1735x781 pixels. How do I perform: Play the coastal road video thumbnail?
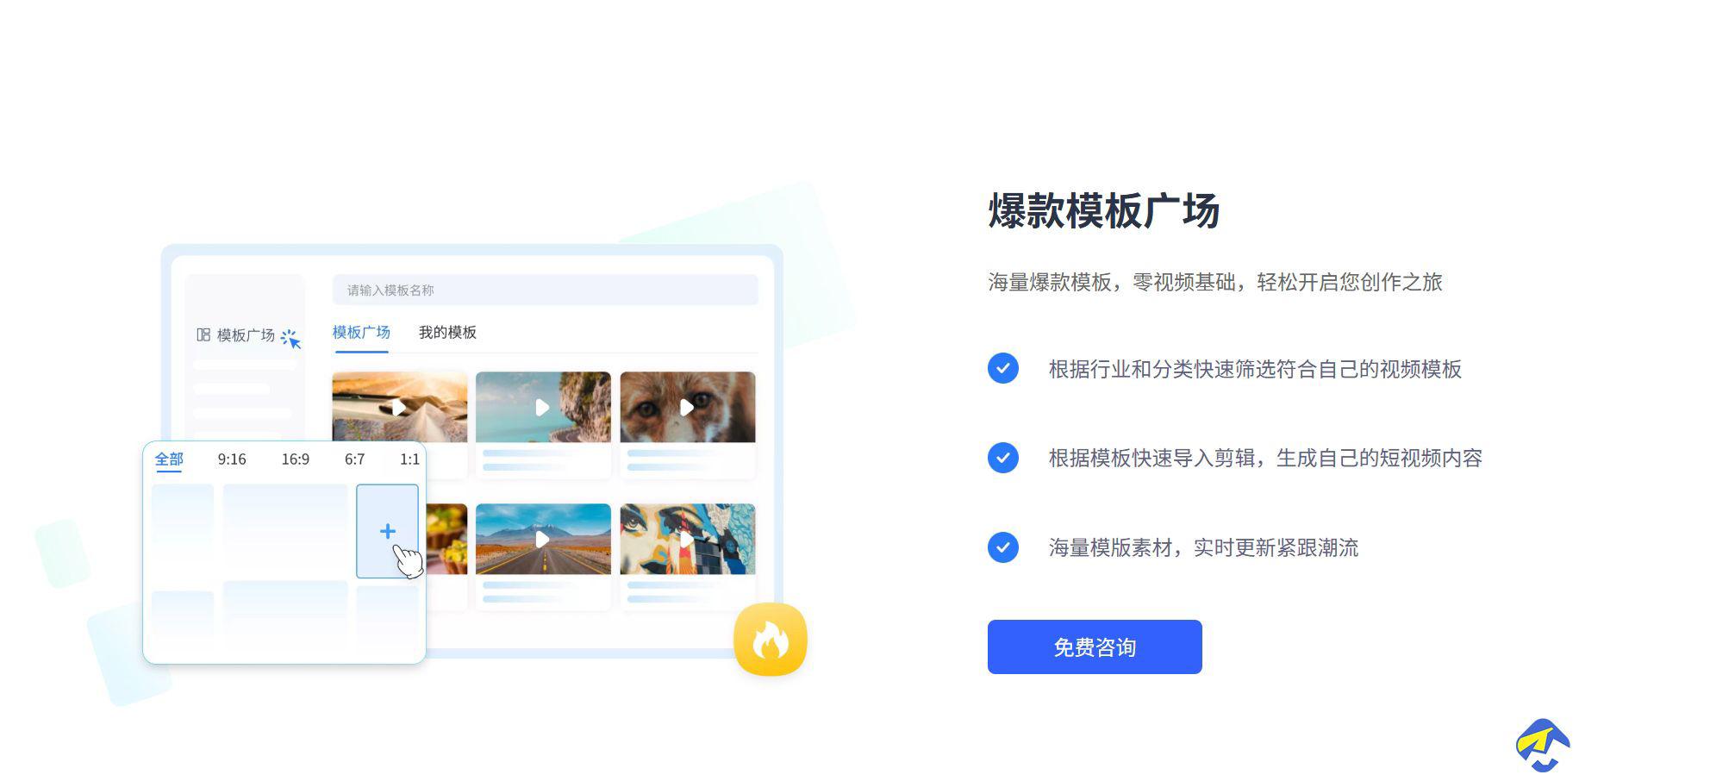(543, 407)
